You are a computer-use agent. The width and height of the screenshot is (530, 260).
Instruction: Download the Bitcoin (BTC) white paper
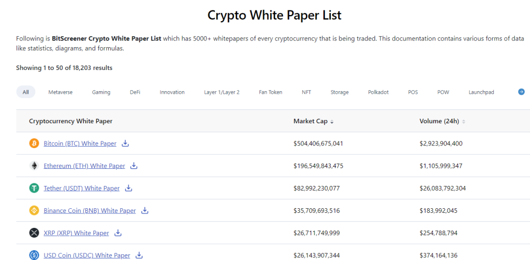pos(125,143)
